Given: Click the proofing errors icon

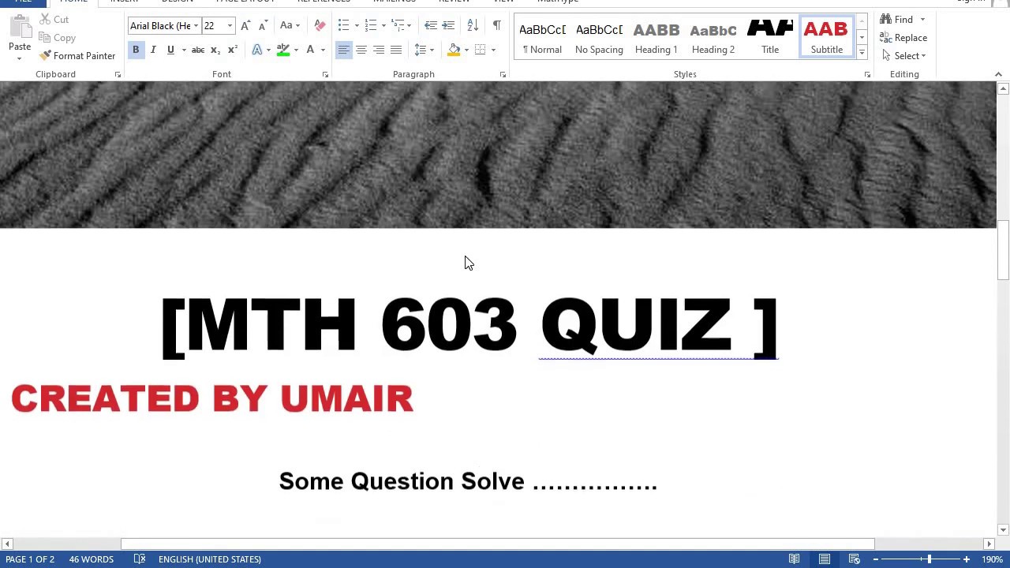Looking at the screenshot, I should pyautogui.click(x=140, y=559).
